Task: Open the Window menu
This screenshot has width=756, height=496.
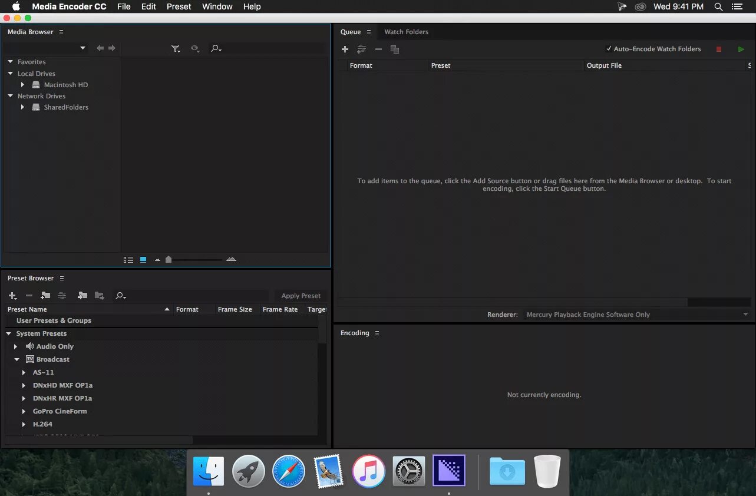Action: 217,6
